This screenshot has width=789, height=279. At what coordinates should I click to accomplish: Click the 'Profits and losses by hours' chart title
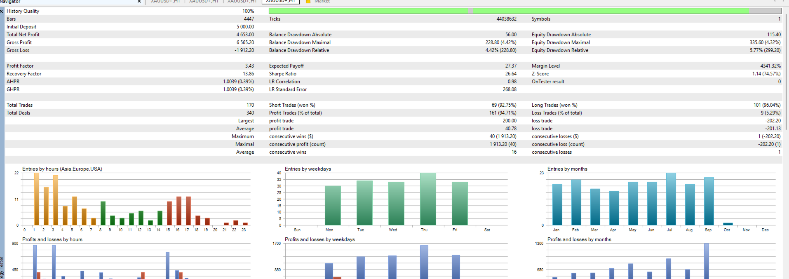(x=52, y=239)
